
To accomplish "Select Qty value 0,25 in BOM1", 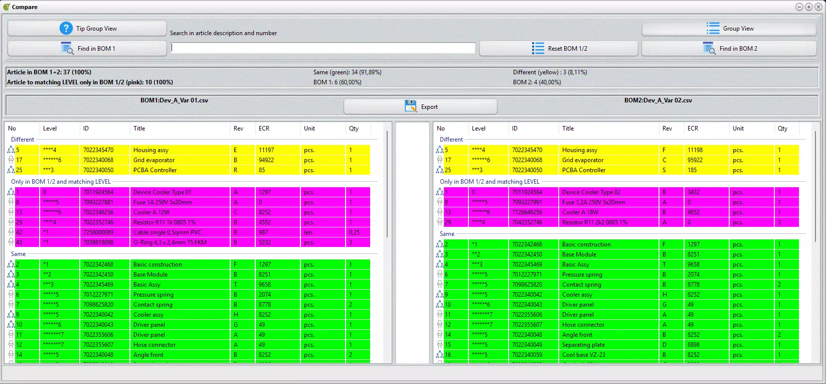I will (354, 232).
